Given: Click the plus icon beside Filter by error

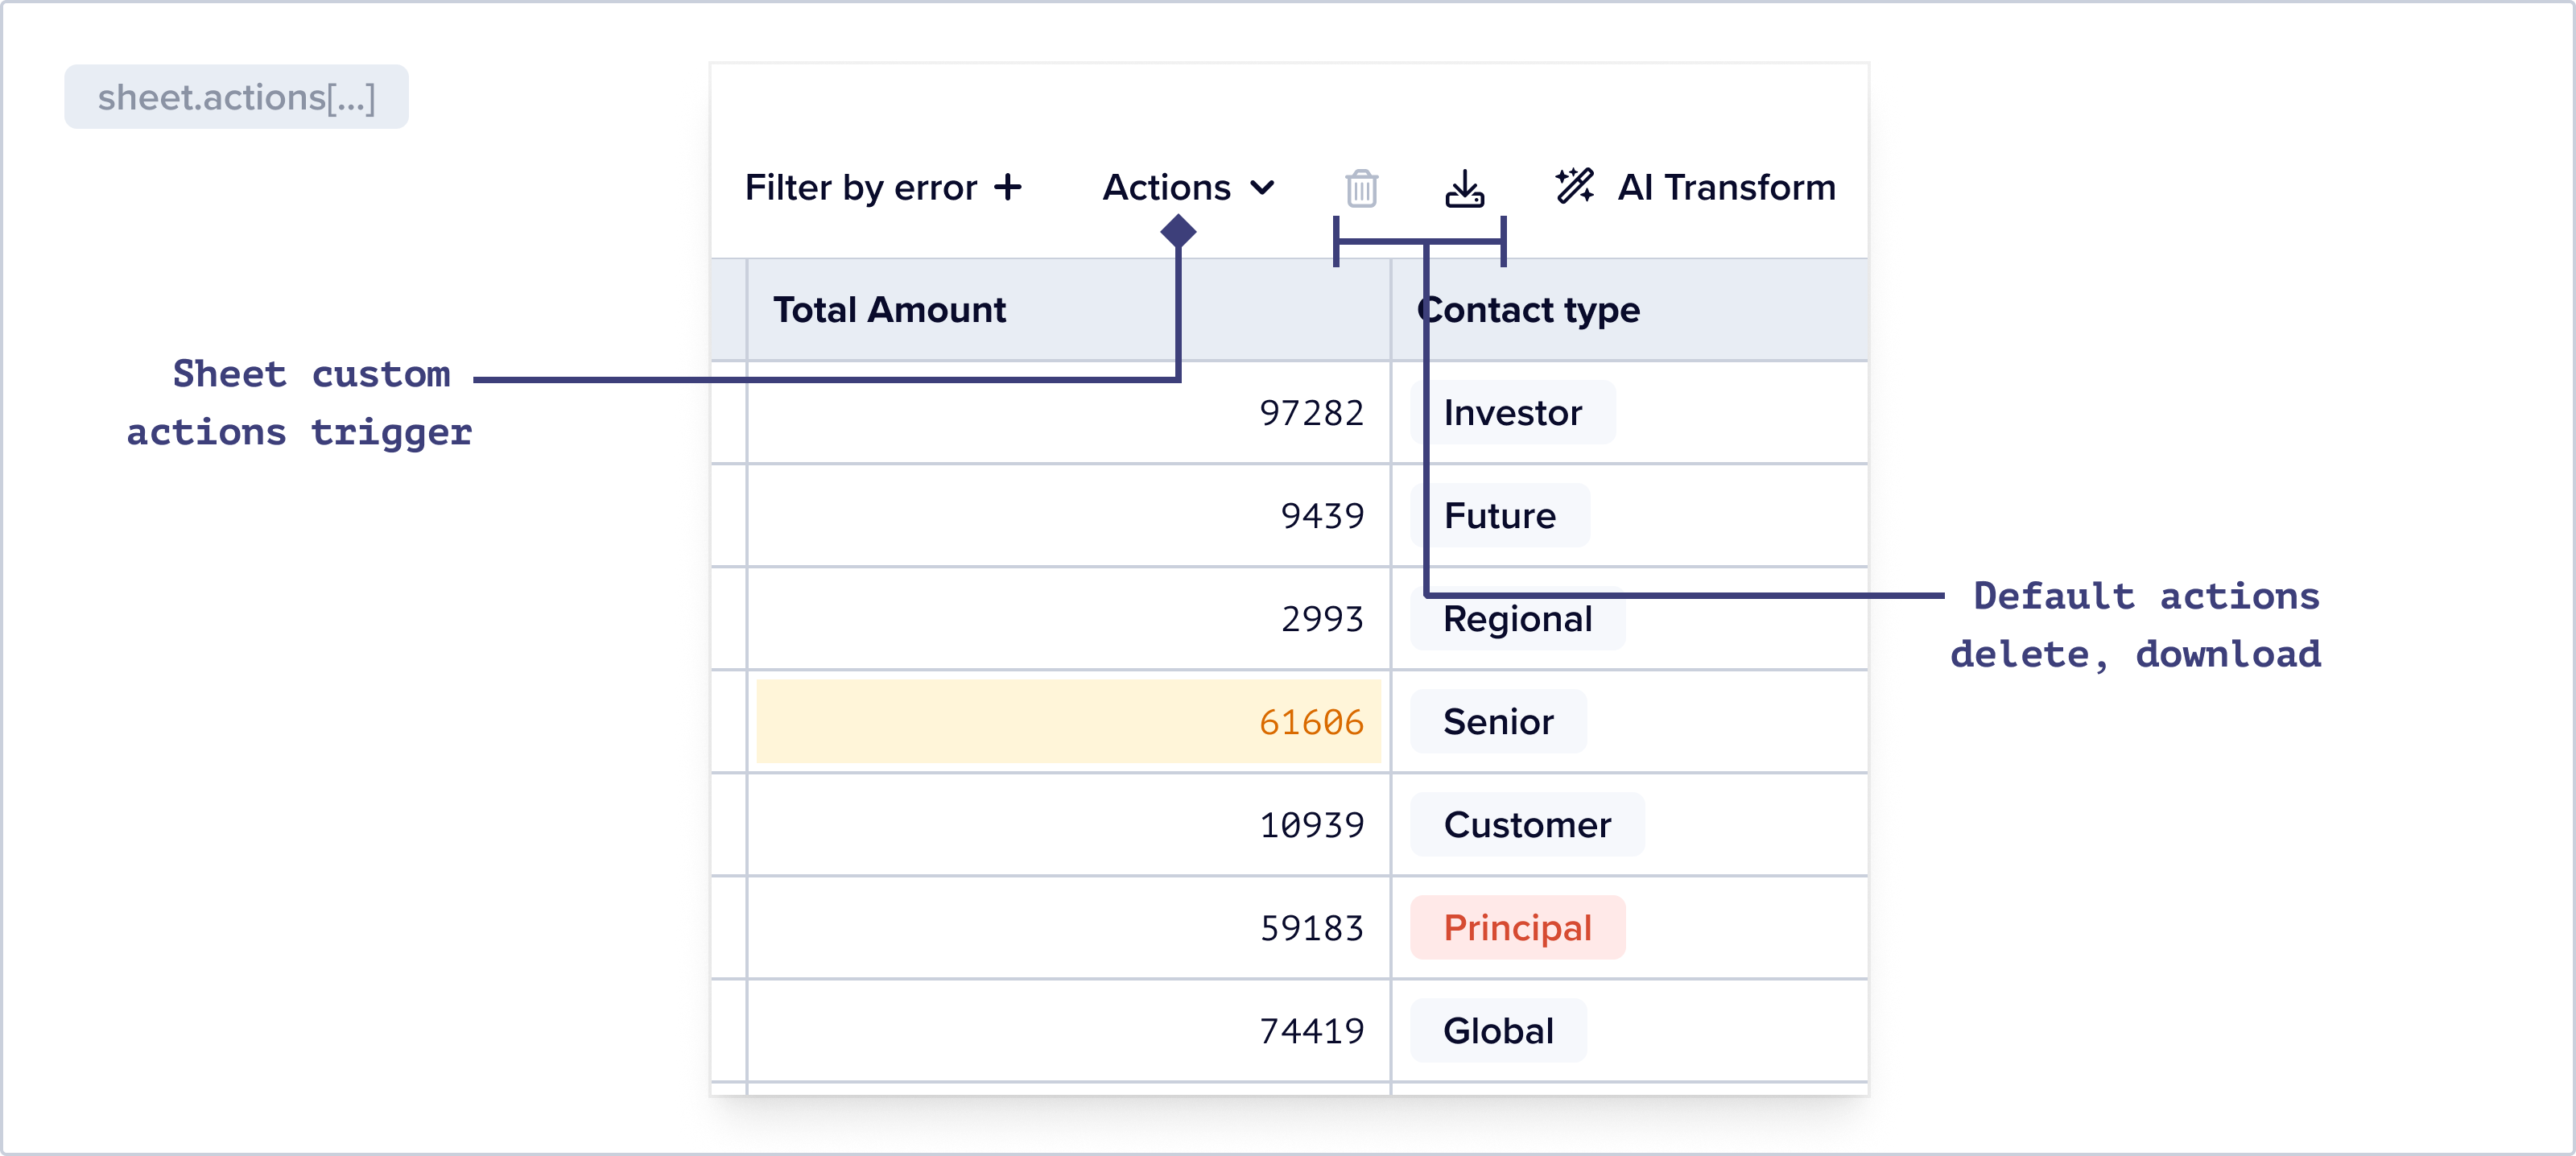Looking at the screenshot, I should 1008,187.
